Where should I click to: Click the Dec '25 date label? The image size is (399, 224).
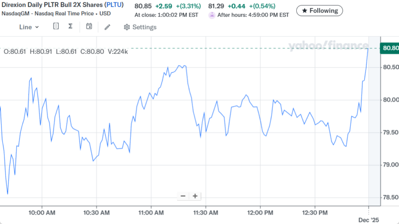pos(368,219)
